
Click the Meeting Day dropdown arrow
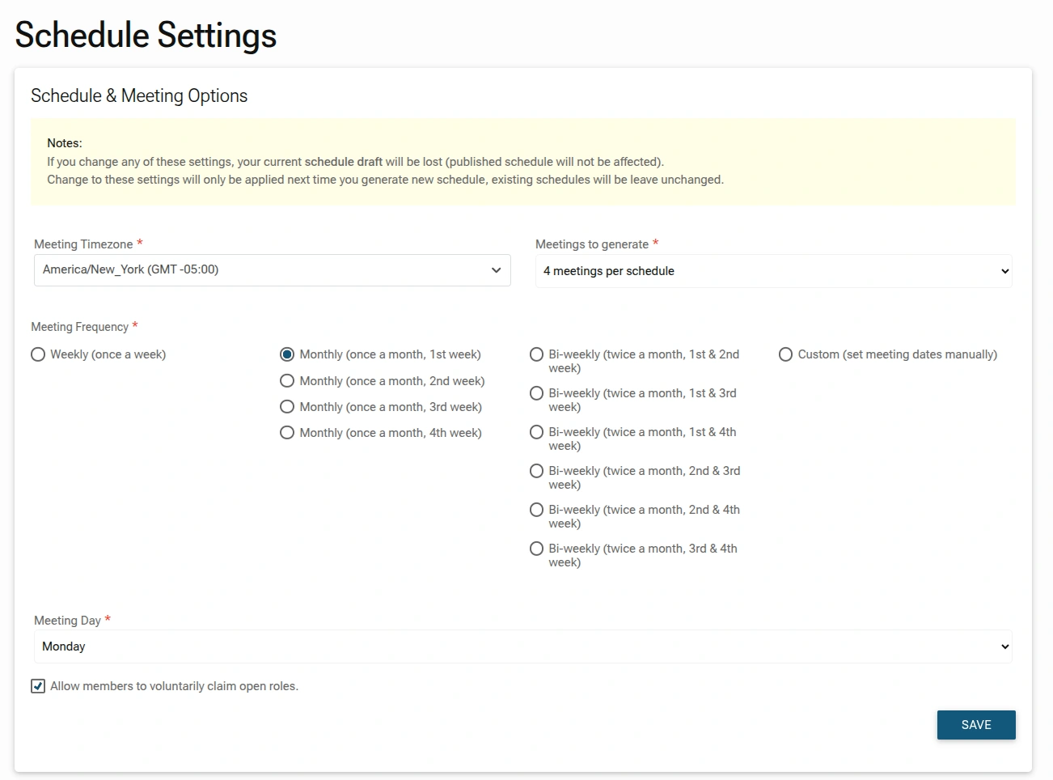pyautogui.click(x=1004, y=646)
